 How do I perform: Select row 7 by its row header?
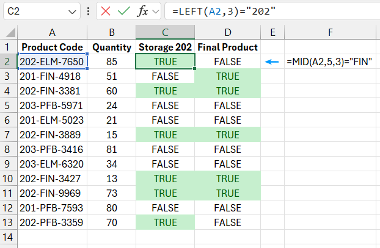(x=8, y=135)
